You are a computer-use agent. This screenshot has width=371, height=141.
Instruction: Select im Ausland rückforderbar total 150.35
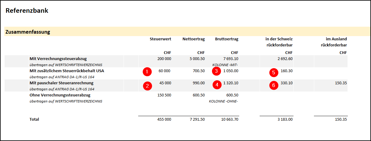pyautogui.click(x=340, y=119)
